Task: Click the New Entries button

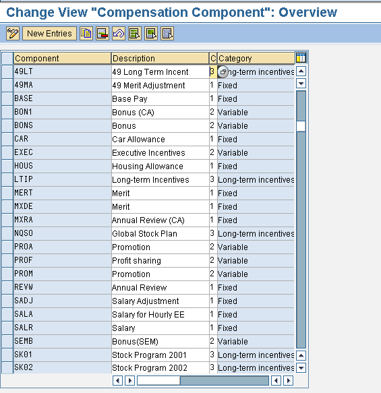Action: (x=49, y=33)
